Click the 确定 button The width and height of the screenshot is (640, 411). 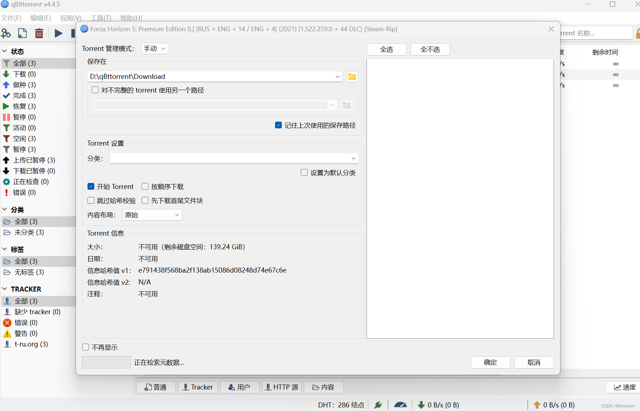coord(490,362)
